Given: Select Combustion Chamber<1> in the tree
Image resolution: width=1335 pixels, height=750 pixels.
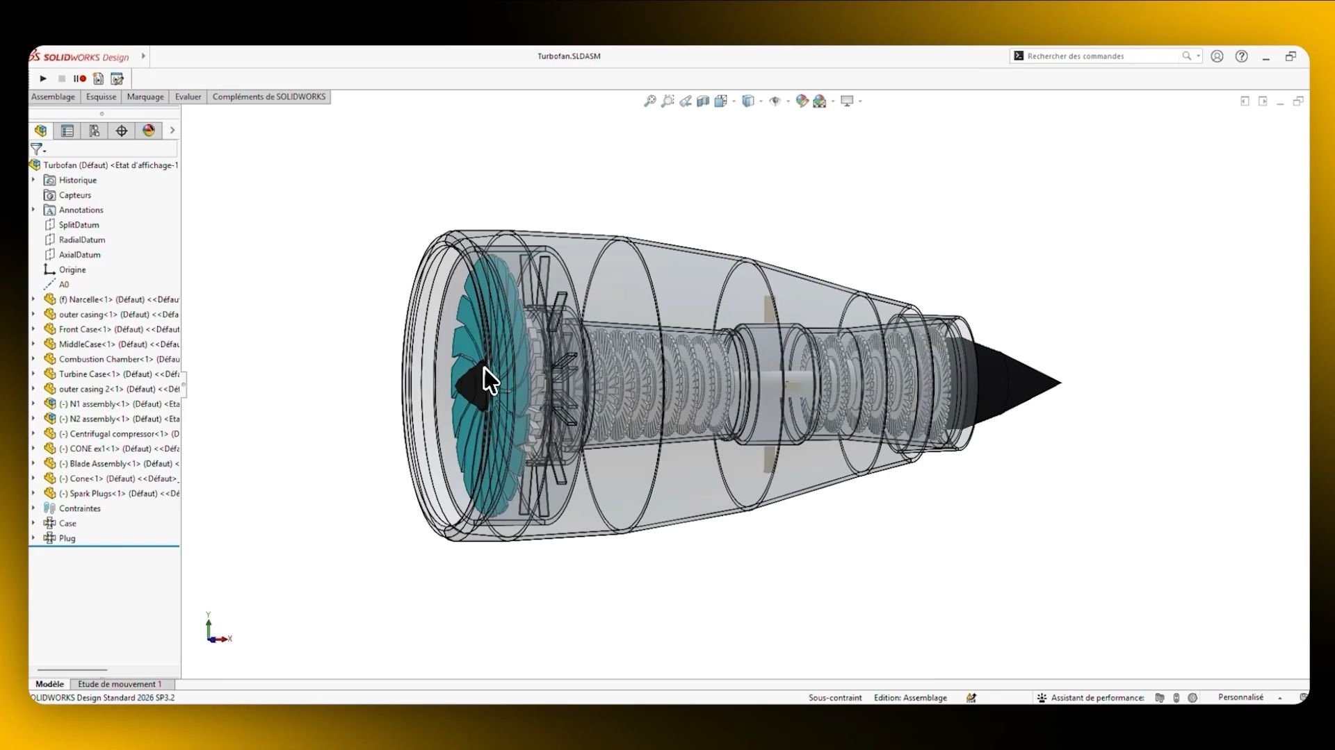Looking at the screenshot, I should (111, 359).
